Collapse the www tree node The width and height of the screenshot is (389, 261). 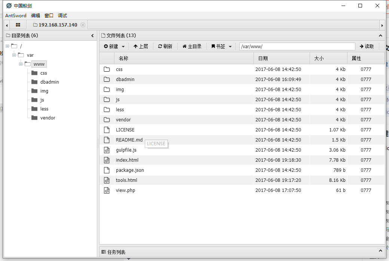coord(21,64)
